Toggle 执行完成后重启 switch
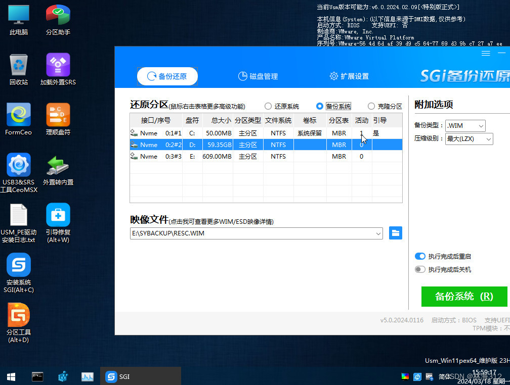This screenshot has height=385, width=510. (x=420, y=256)
